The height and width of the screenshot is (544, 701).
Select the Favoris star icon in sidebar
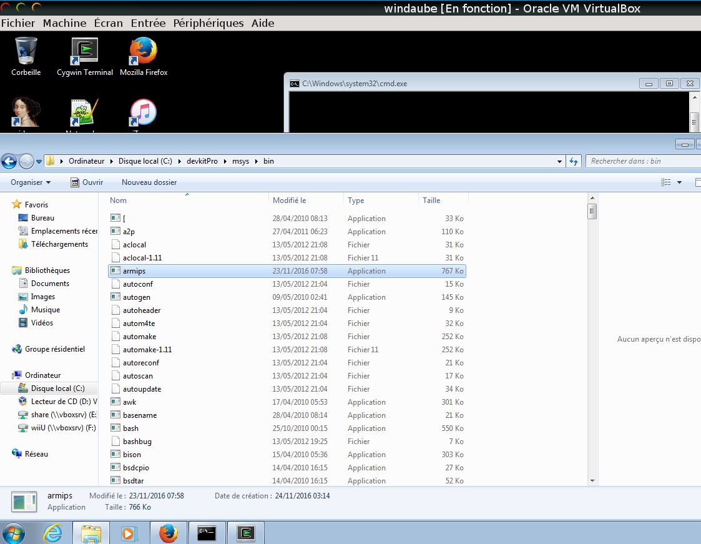coord(16,204)
